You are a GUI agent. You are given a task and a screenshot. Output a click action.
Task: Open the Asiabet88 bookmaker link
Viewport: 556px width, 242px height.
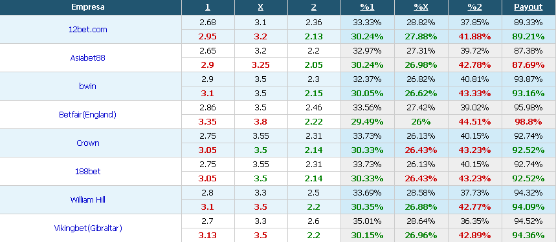pyautogui.click(x=87, y=58)
